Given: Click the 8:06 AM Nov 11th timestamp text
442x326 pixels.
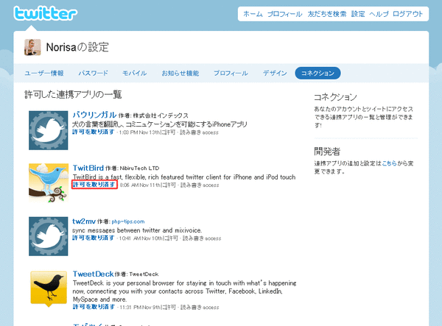Looking at the screenshot, I should coord(140,185).
